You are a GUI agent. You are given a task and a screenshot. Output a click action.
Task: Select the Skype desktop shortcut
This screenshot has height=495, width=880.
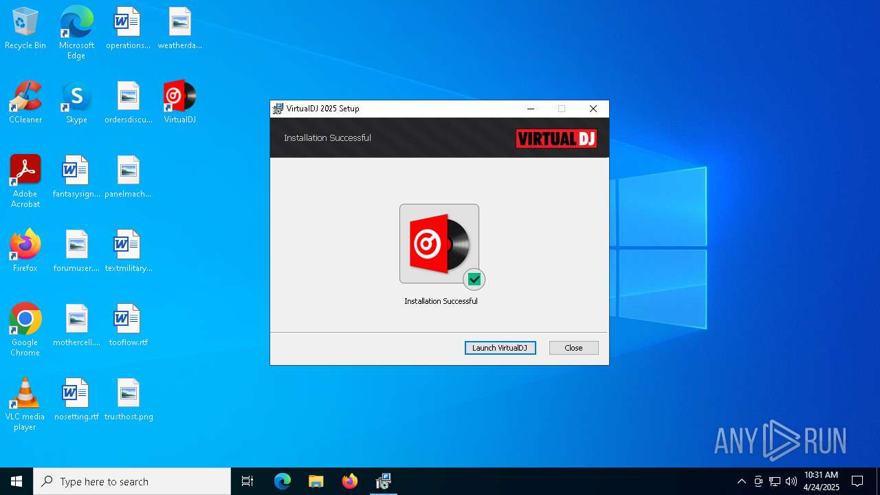[x=76, y=103]
